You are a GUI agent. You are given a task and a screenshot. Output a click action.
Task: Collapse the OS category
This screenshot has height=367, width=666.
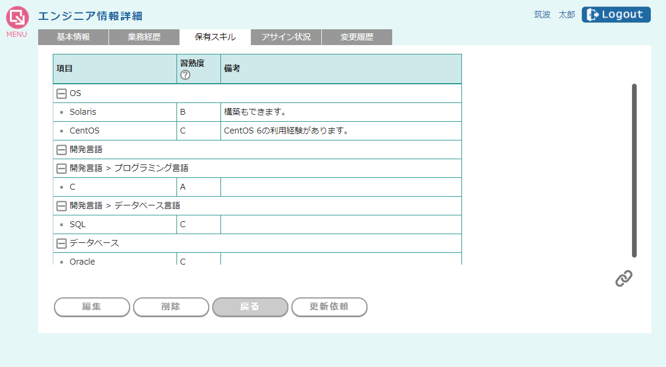[x=62, y=94]
